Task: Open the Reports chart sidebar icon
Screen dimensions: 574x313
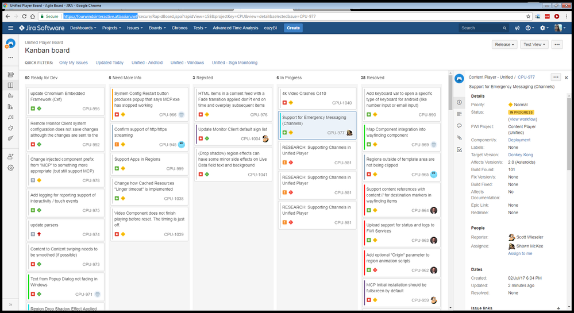Action: click(10, 106)
